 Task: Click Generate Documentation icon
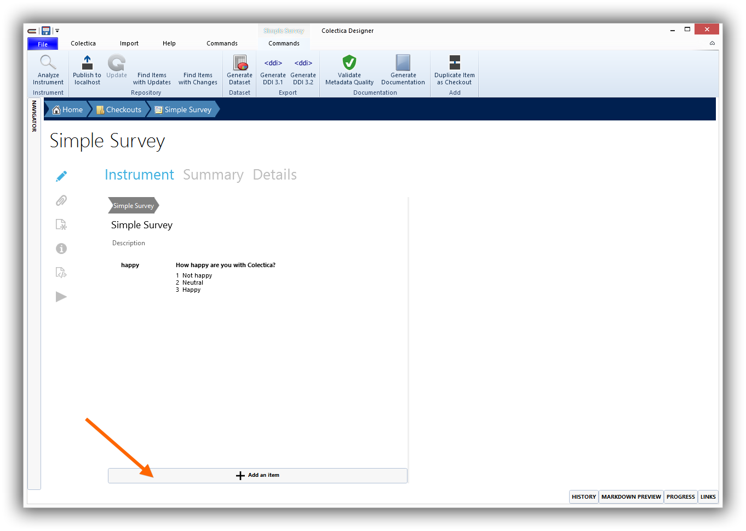point(403,62)
